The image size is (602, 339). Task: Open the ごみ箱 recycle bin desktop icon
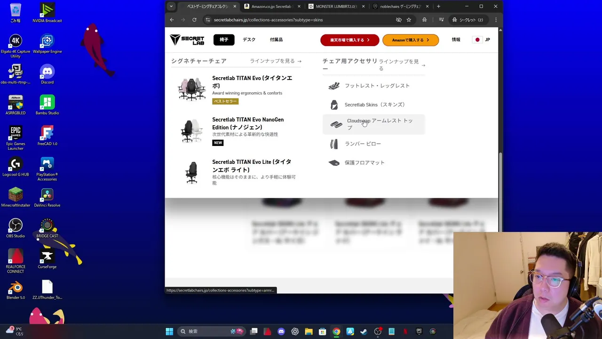tap(16, 13)
